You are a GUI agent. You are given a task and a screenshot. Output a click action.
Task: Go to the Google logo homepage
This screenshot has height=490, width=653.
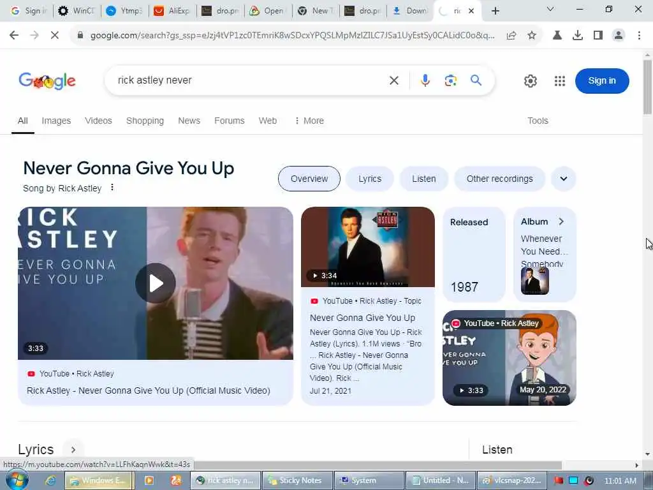point(47,81)
